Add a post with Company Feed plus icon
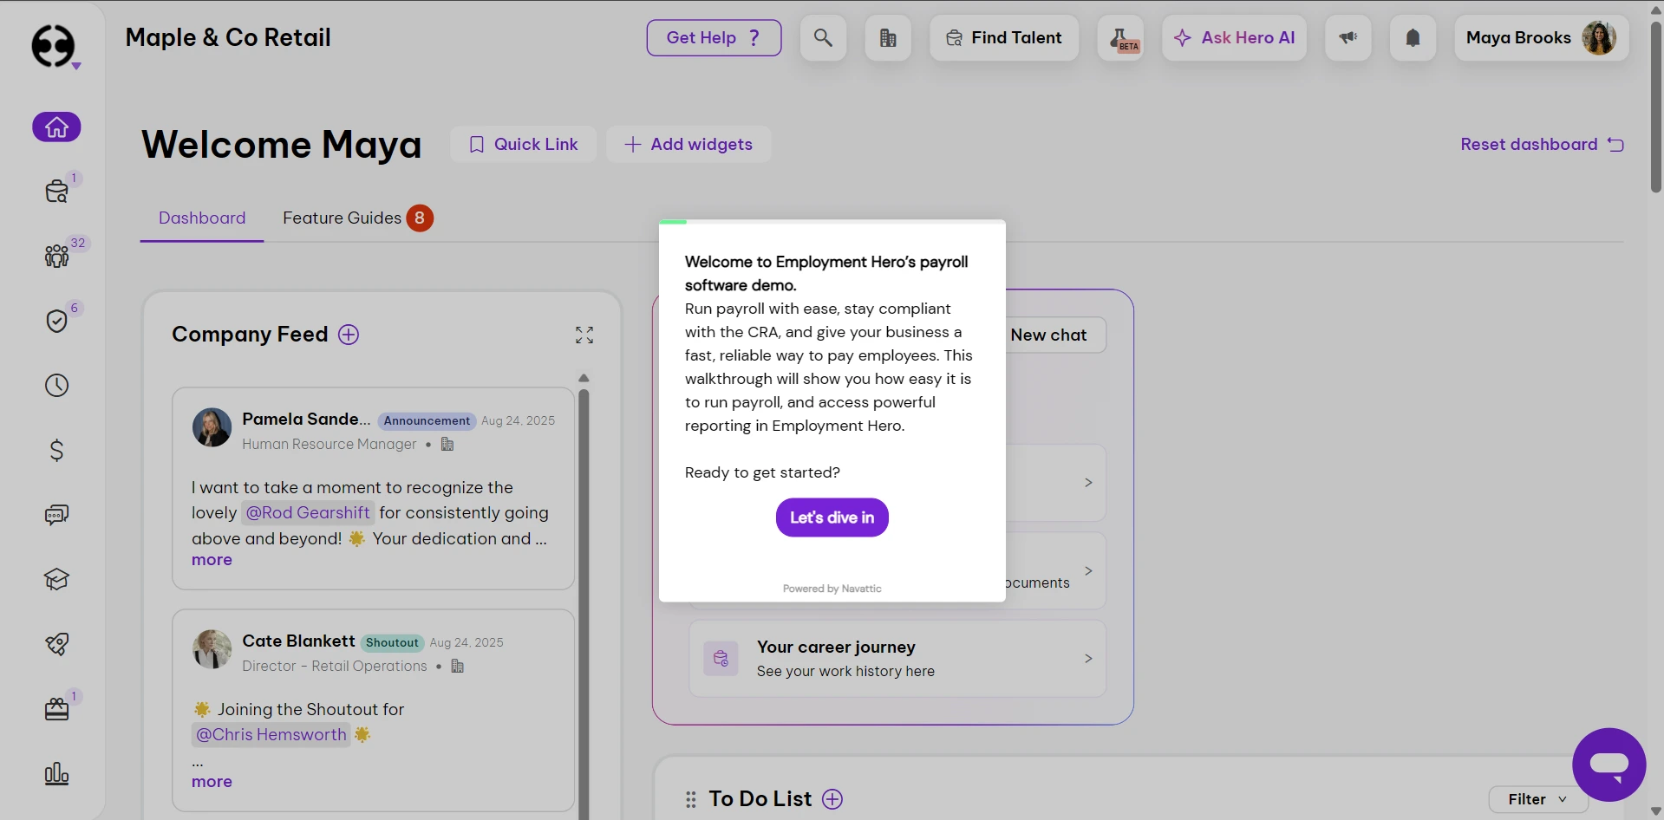The width and height of the screenshot is (1664, 820). [x=349, y=335]
